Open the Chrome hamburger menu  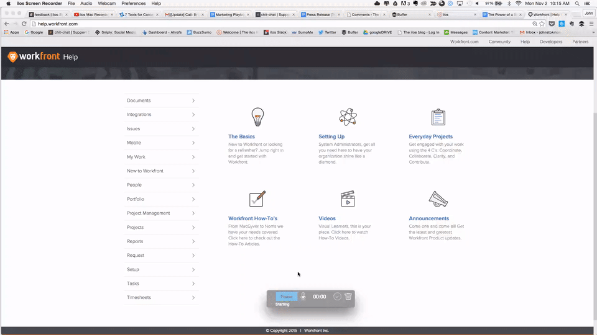click(x=591, y=24)
